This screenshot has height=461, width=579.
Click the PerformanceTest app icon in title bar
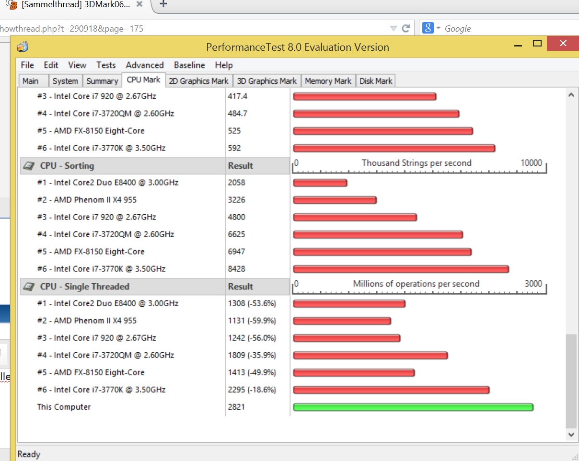(x=23, y=47)
